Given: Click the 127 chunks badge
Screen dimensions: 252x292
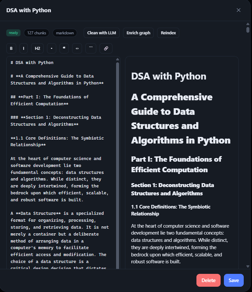Looking at the screenshot, I should pyautogui.click(x=37, y=33).
